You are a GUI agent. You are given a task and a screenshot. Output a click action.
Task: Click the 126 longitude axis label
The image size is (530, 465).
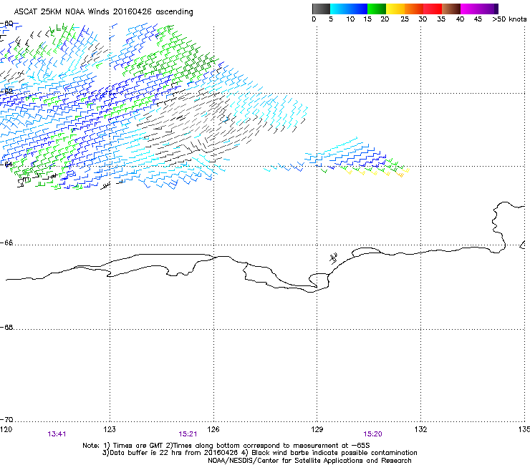(213, 429)
